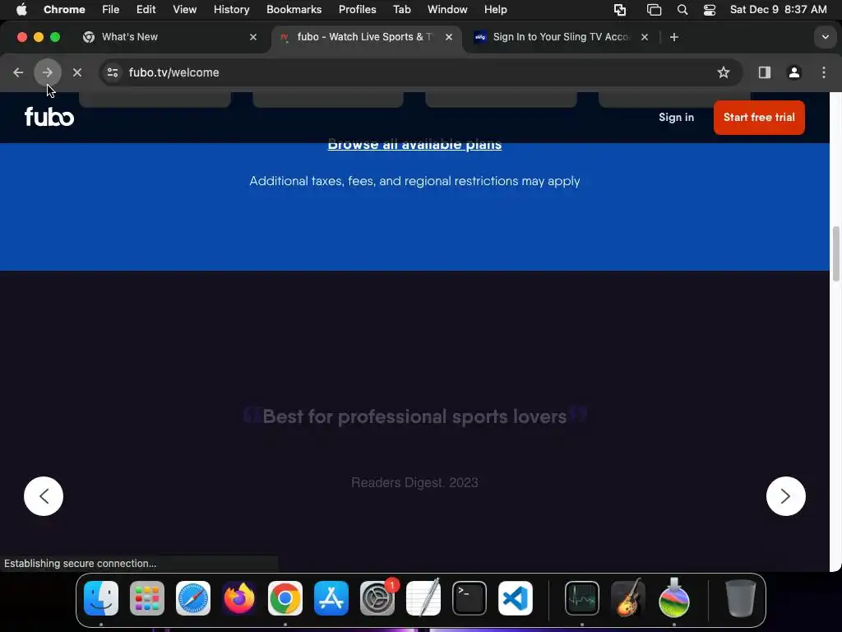Launch Firefox from the dock
Image resolution: width=842 pixels, height=632 pixels.
point(239,598)
